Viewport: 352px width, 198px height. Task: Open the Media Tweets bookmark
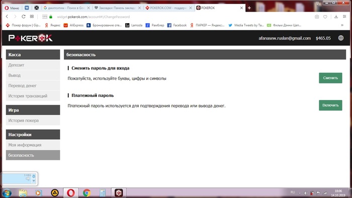pos(246,25)
